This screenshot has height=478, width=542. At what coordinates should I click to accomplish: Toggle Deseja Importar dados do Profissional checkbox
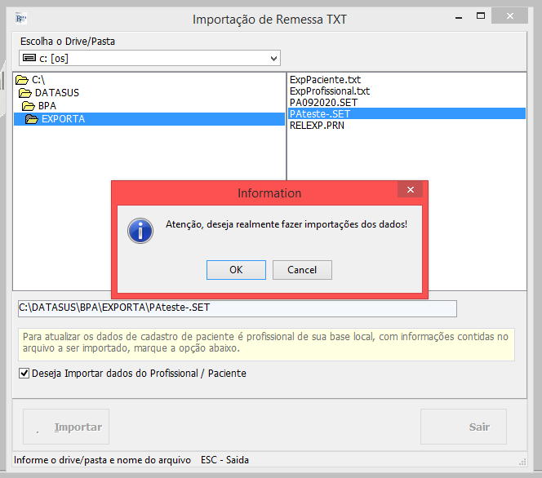tap(24, 374)
